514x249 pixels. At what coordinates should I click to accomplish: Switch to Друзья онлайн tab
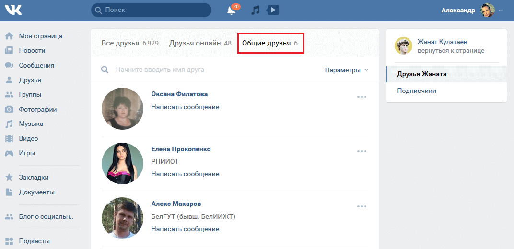click(200, 43)
